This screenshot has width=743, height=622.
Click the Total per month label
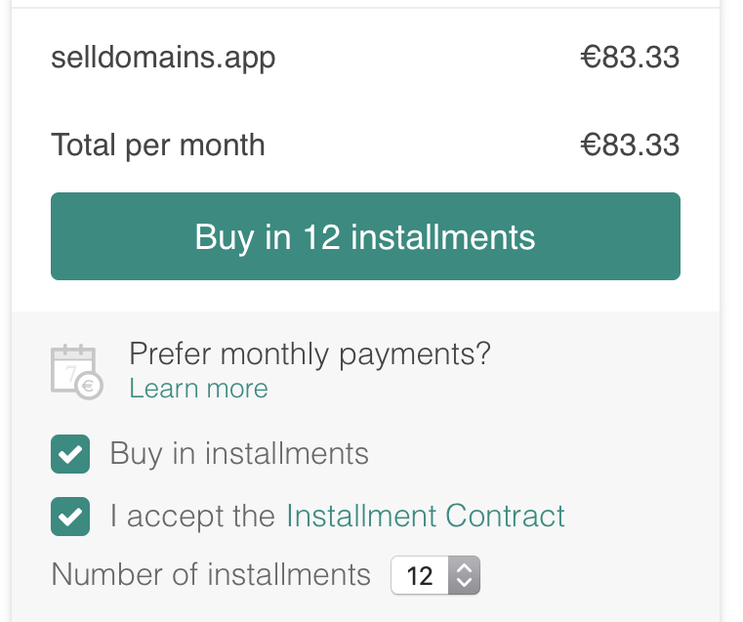pos(158,145)
